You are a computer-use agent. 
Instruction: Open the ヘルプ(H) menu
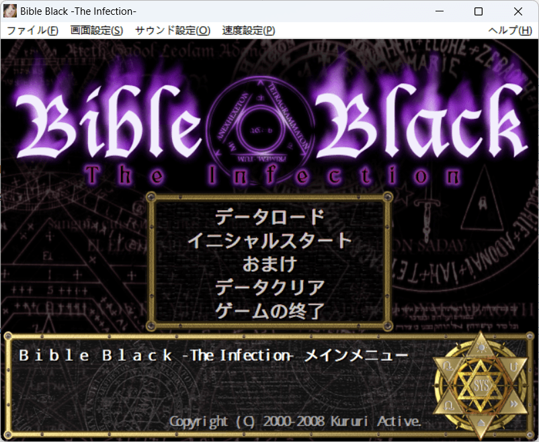(x=510, y=31)
